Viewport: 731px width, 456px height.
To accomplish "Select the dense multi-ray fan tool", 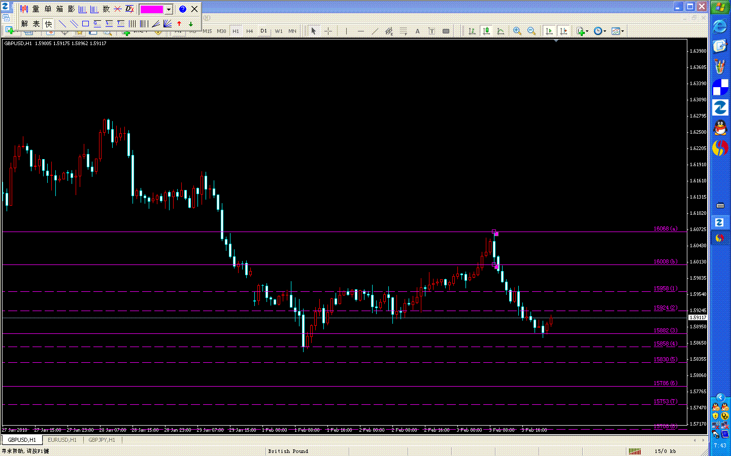I will click(x=168, y=24).
